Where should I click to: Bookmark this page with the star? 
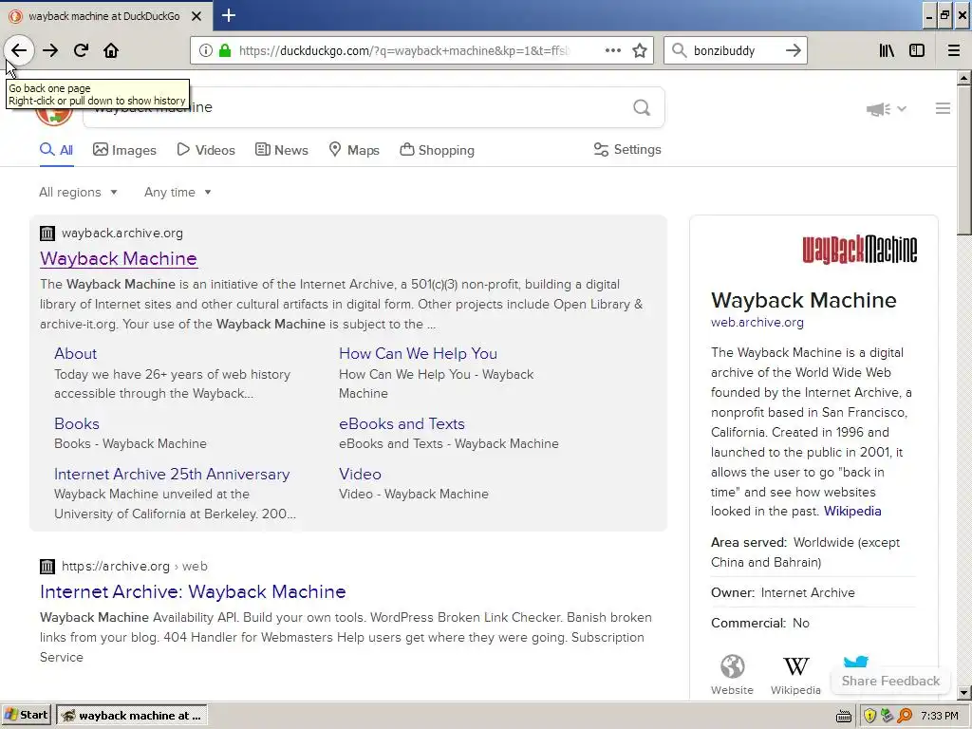(x=640, y=51)
